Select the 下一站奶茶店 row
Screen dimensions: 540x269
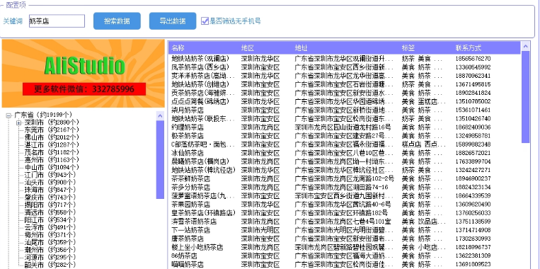point(345,230)
